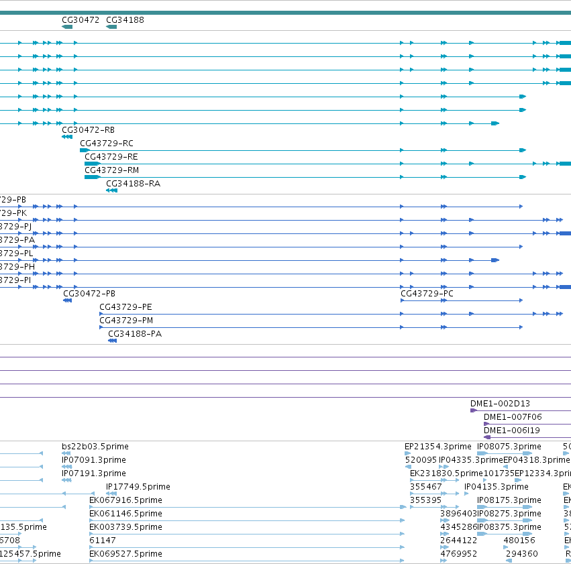Select EST label EK069527.5prime
The height and width of the screenshot is (564, 571).
[125, 554]
